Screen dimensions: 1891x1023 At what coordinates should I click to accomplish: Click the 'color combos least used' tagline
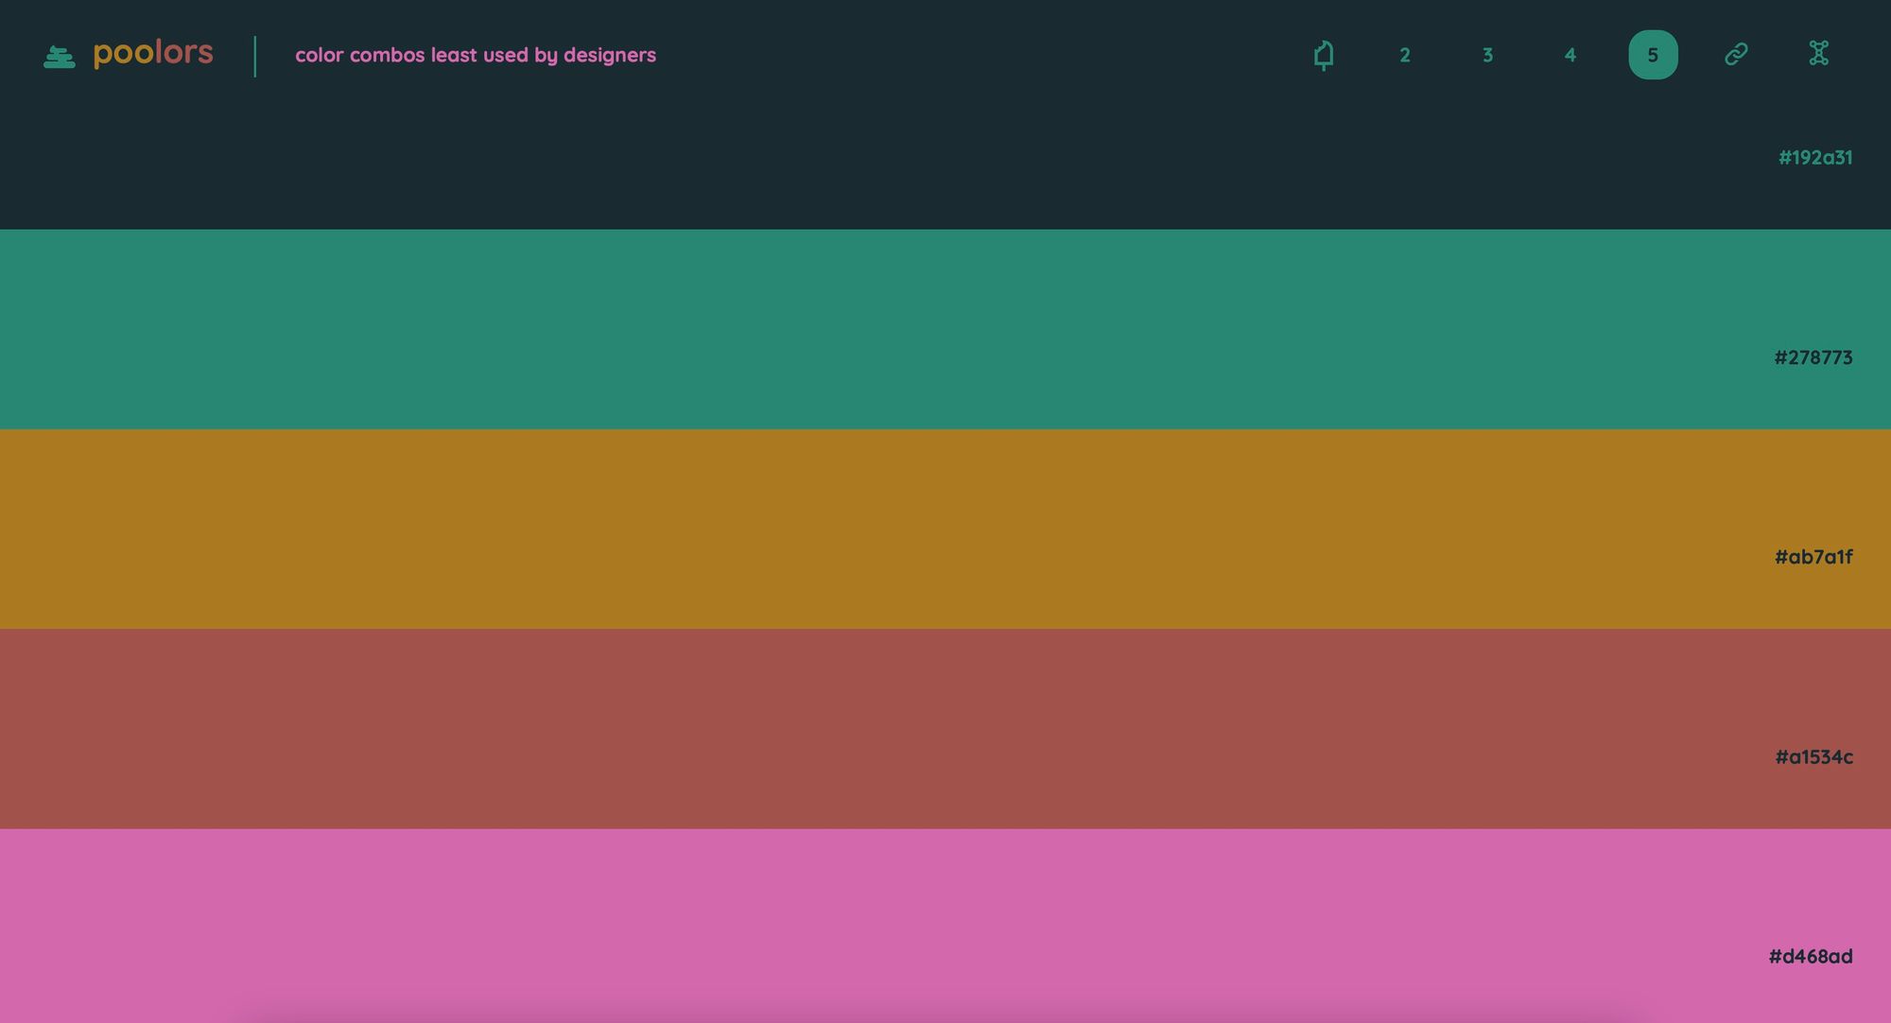click(475, 55)
